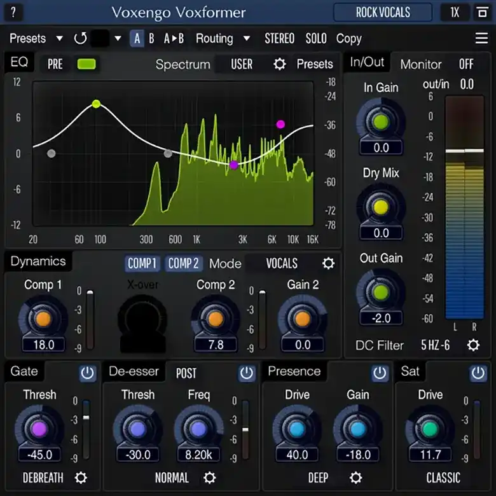
Task: Click the SOLO button
Action: [316, 39]
